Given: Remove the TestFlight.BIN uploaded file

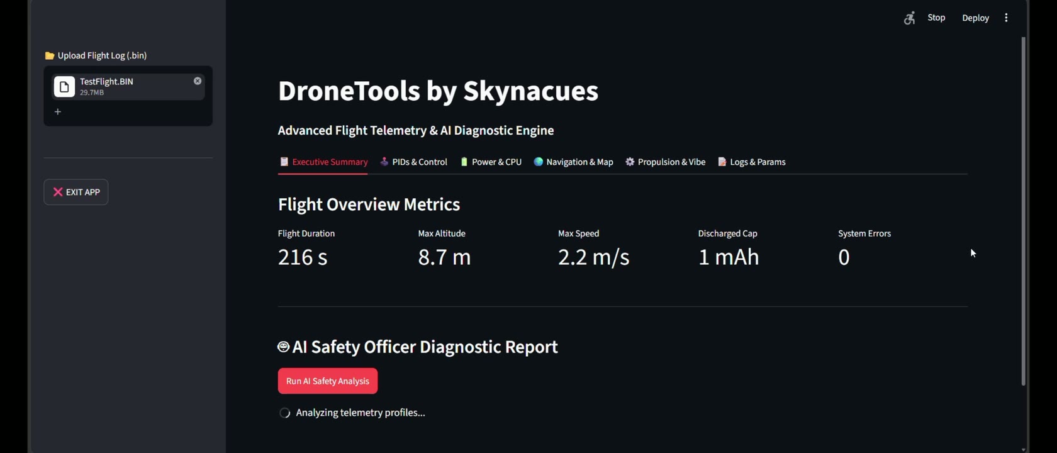Looking at the screenshot, I should (198, 81).
